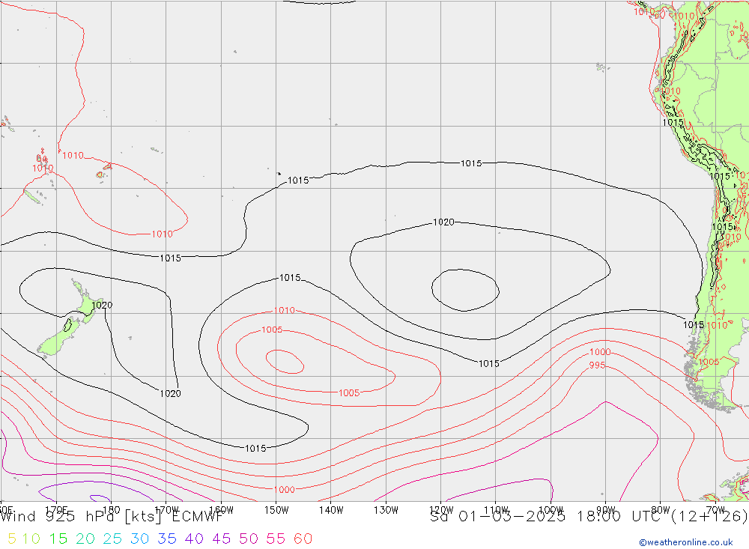
Task: Click the '120W' longitude axis label
Action: coord(441,510)
